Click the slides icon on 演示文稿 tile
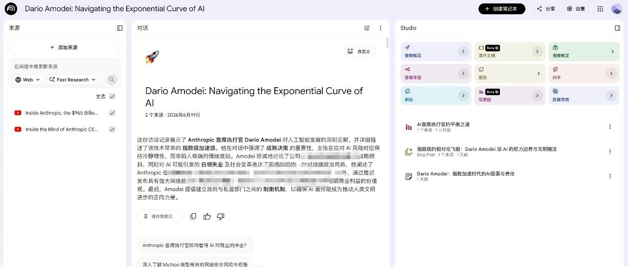This screenshot has height=267, width=628. (x=481, y=48)
